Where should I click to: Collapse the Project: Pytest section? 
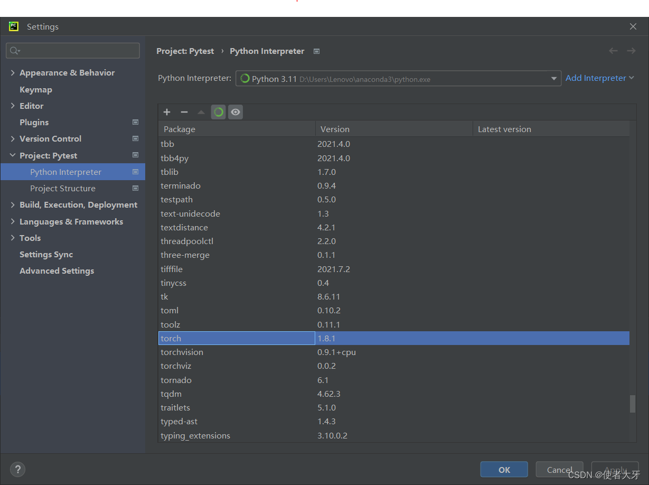pos(13,155)
